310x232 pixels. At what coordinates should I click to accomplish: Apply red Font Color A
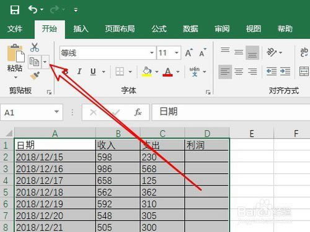point(167,72)
